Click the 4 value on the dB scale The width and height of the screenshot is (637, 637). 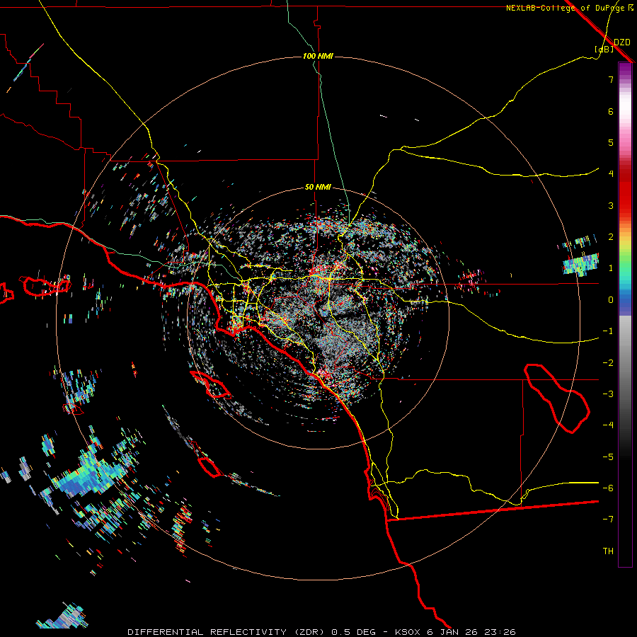pyautogui.click(x=611, y=174)
